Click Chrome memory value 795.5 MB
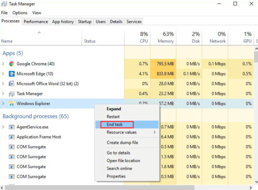The height and width of the screenshot is (190, 258). click(165, 64)
